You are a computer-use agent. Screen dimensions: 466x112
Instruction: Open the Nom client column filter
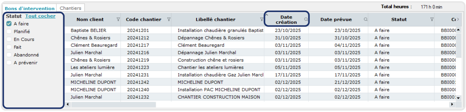(118, 19)
